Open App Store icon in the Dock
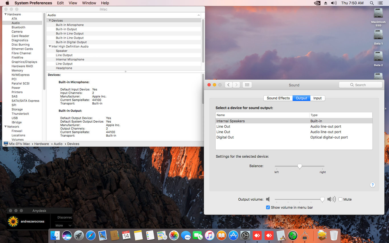Image resolution: width=389 pixels, height=243 pixels. [233, 235]
